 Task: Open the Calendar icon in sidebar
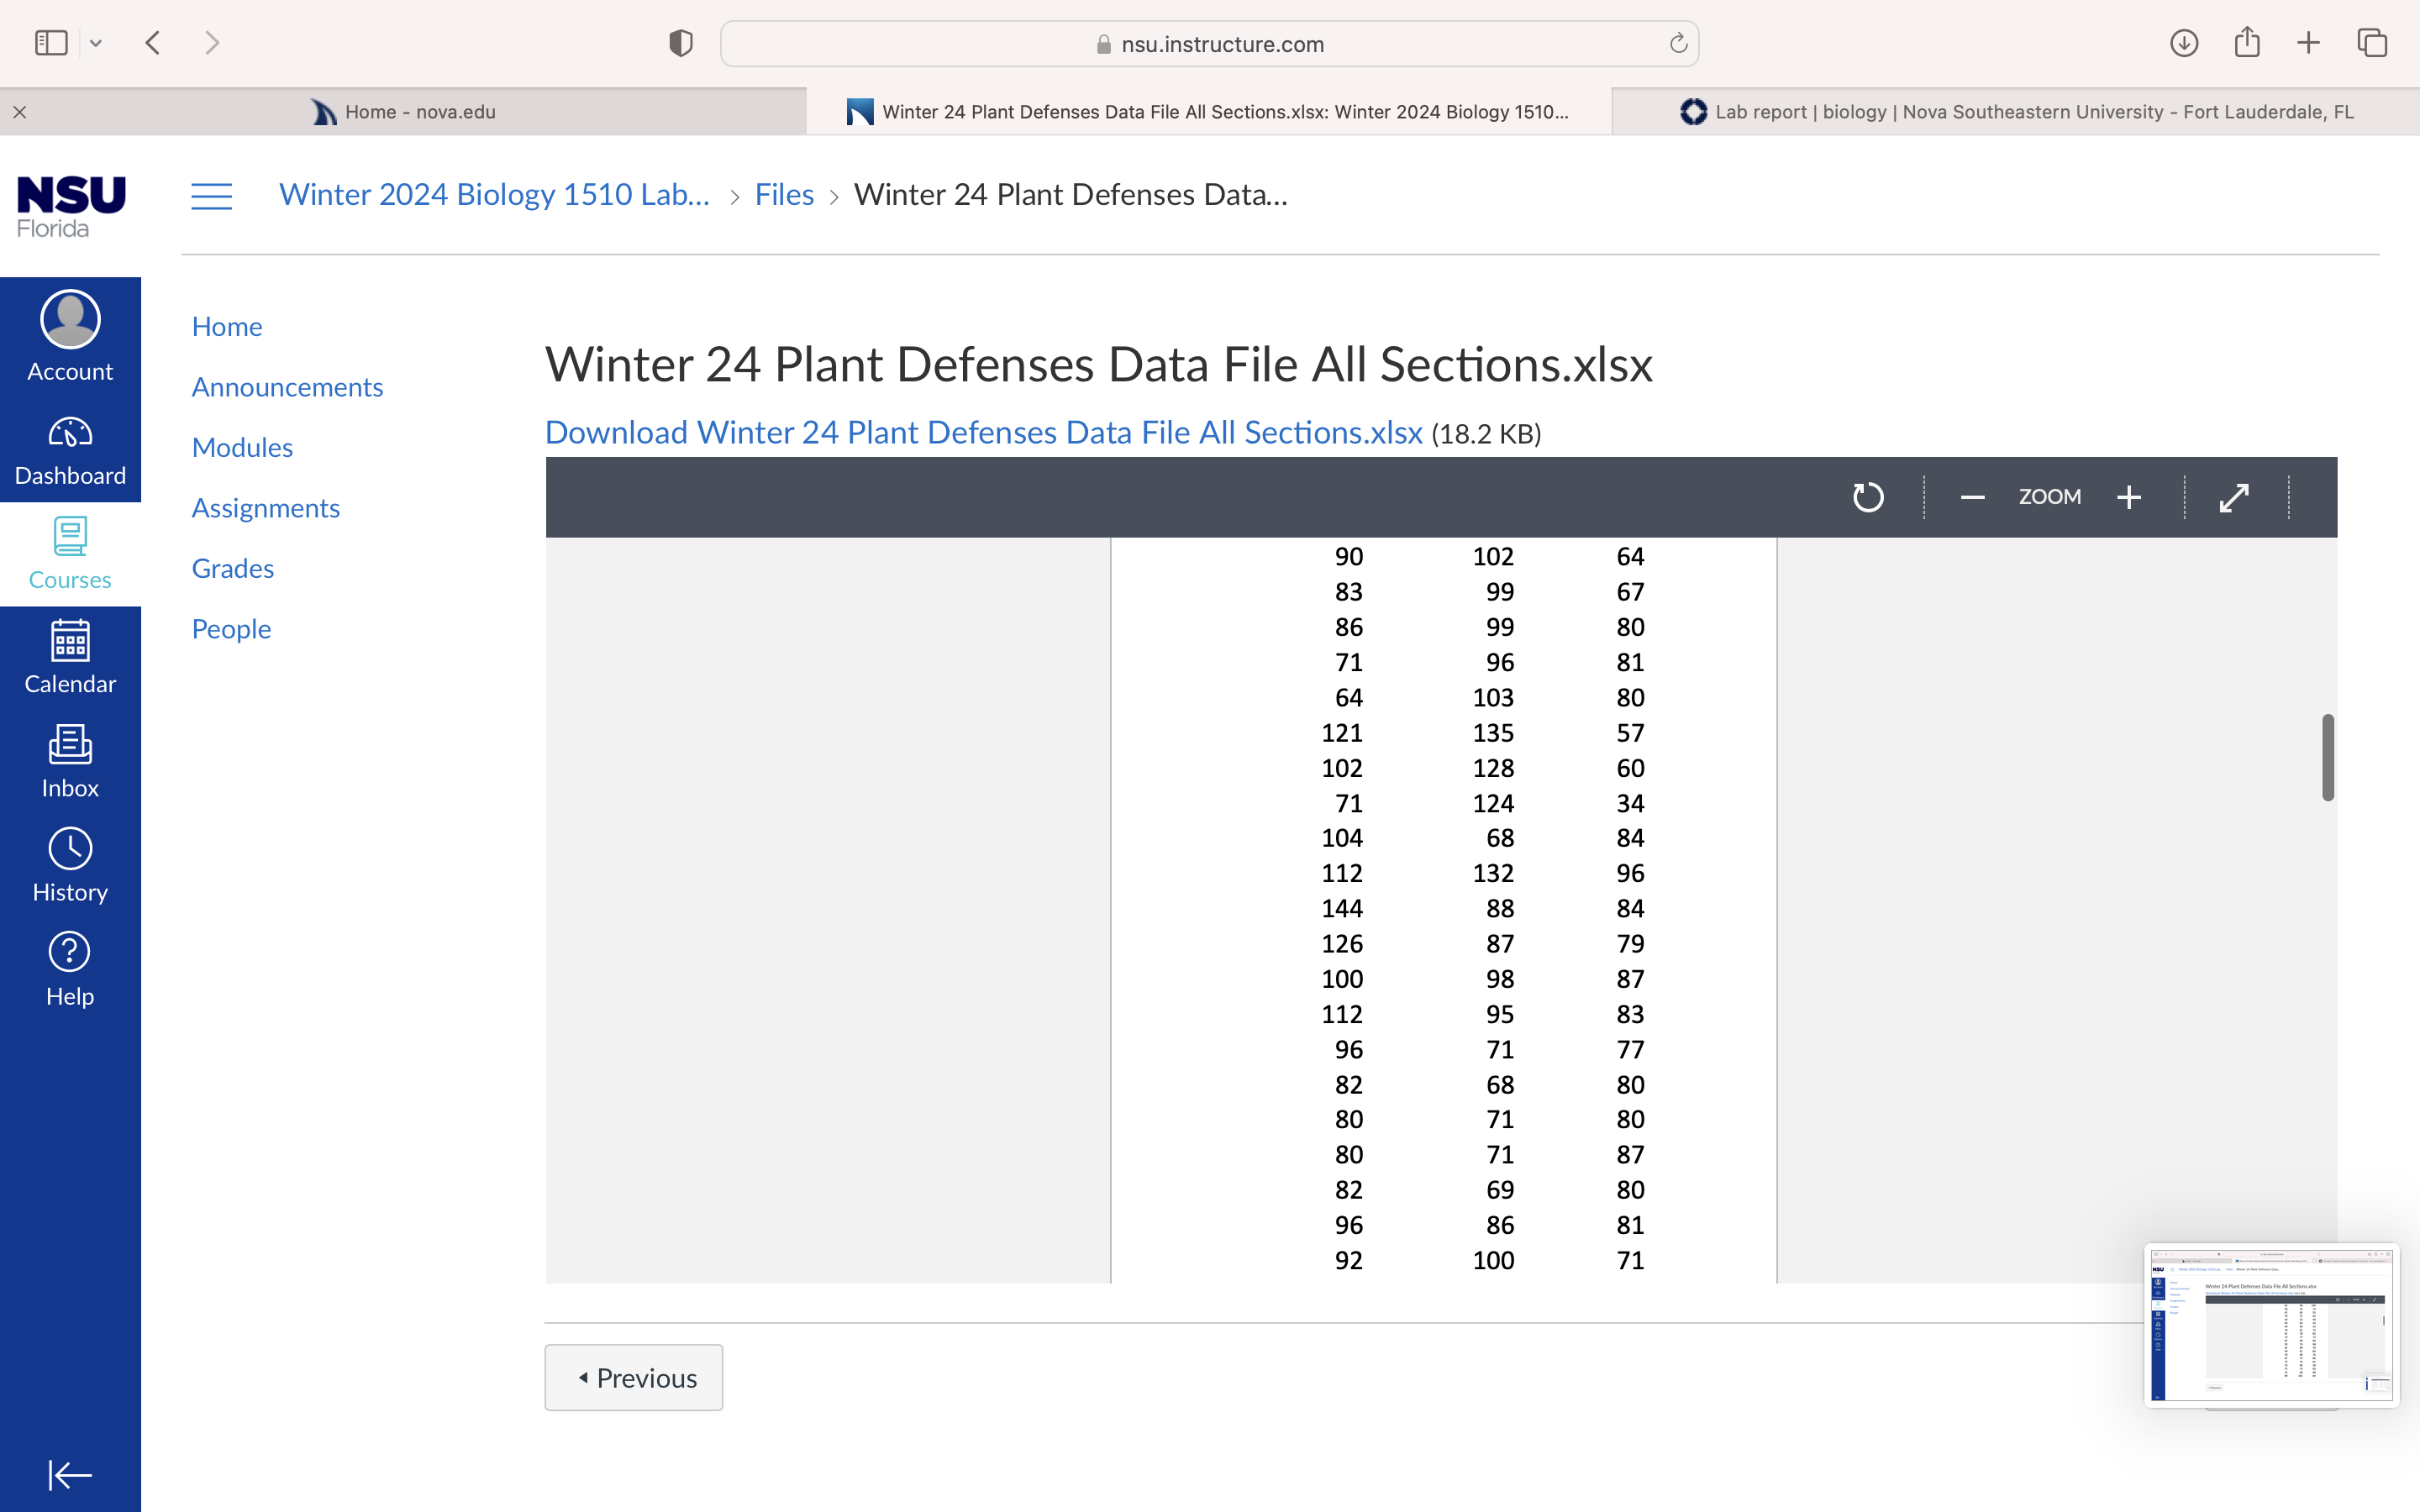[70, 640]
